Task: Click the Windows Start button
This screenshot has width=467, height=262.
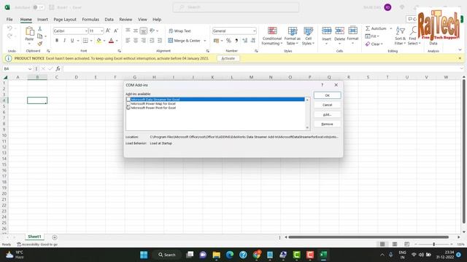Action: [144, 255]
